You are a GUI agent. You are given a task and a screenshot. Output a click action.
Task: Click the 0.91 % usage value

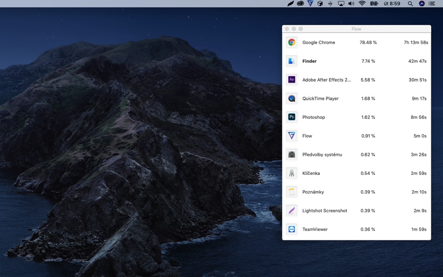click(x=368, y=136)
